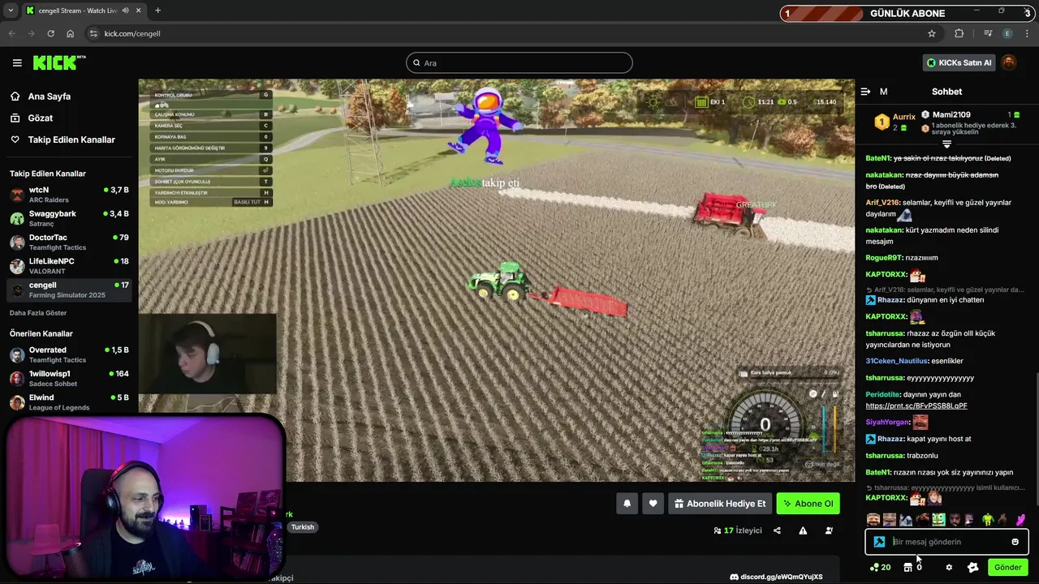1039x584 pixels.
Task: Click the starred badge icon beside Gönder
Action: [972, 568]
